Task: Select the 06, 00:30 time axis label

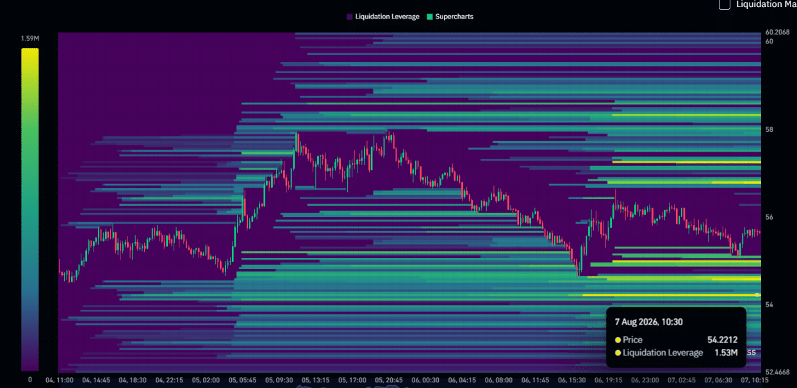Action: click(425, 380)
